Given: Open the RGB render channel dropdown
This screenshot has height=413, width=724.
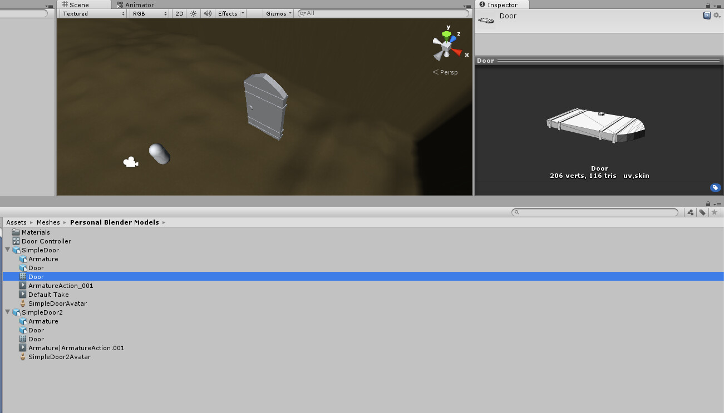Looking at the screenshot, I should coord(149,13).
